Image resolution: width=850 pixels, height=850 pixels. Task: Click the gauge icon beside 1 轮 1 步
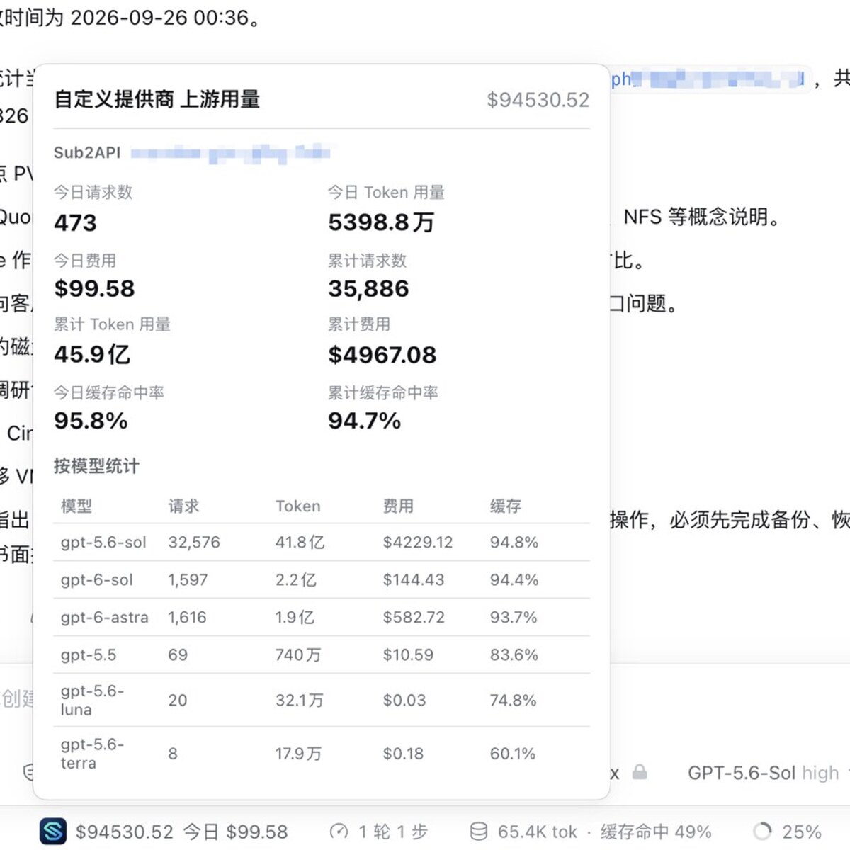coord(339,832)
